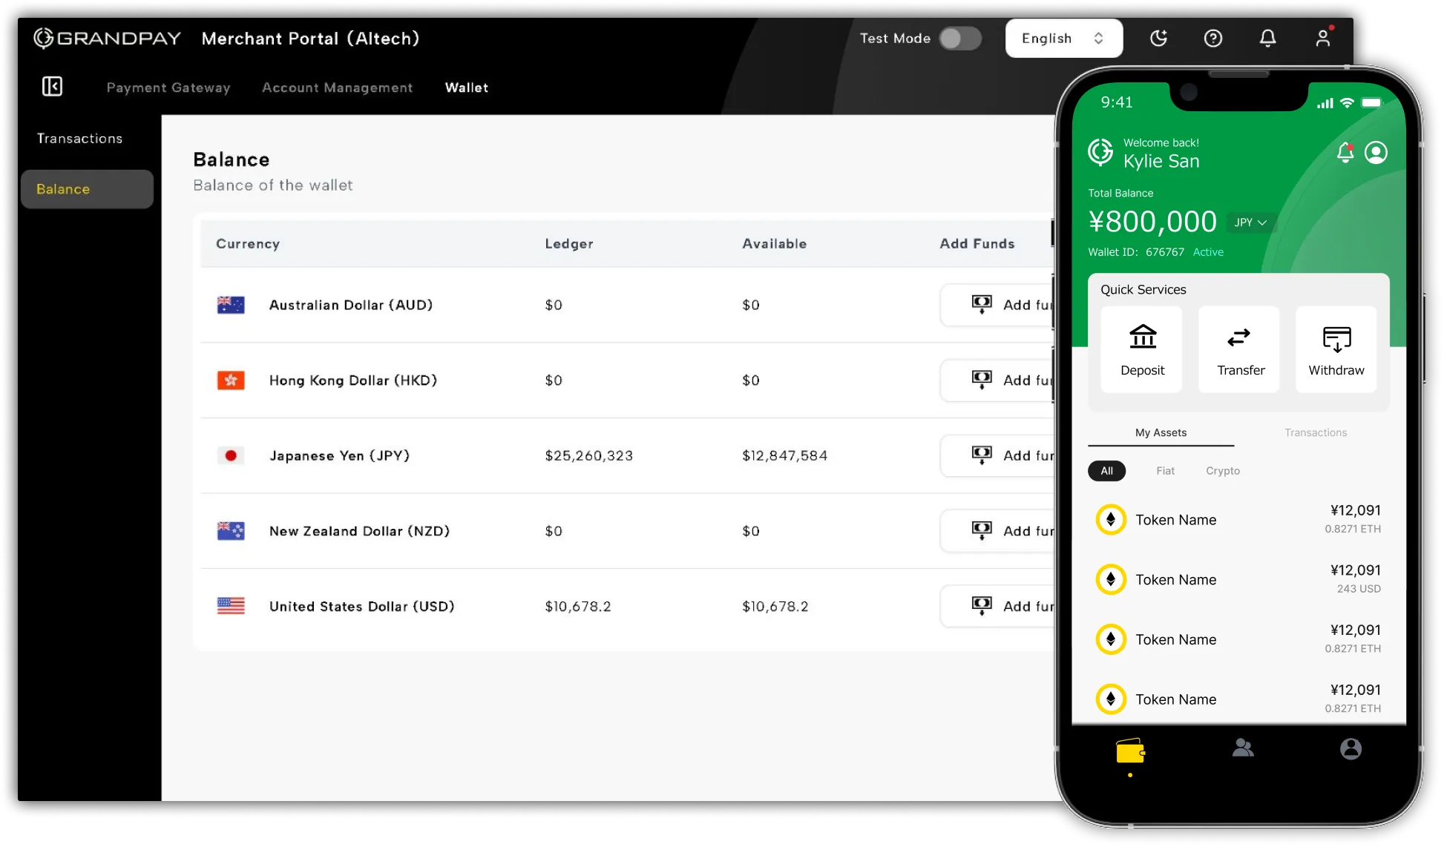Tap the Active wallet status label
Screen dimensions: 1444x847
pyautogui.click(x=1208, y=252)
